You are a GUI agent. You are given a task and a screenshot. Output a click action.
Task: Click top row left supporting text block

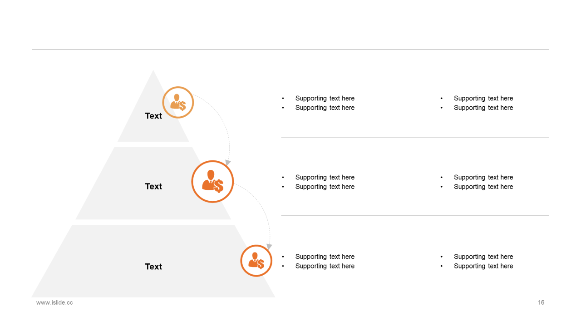(x=325, y=103)
